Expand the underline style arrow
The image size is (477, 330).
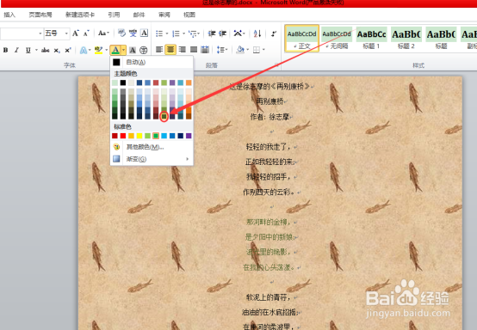36,50
